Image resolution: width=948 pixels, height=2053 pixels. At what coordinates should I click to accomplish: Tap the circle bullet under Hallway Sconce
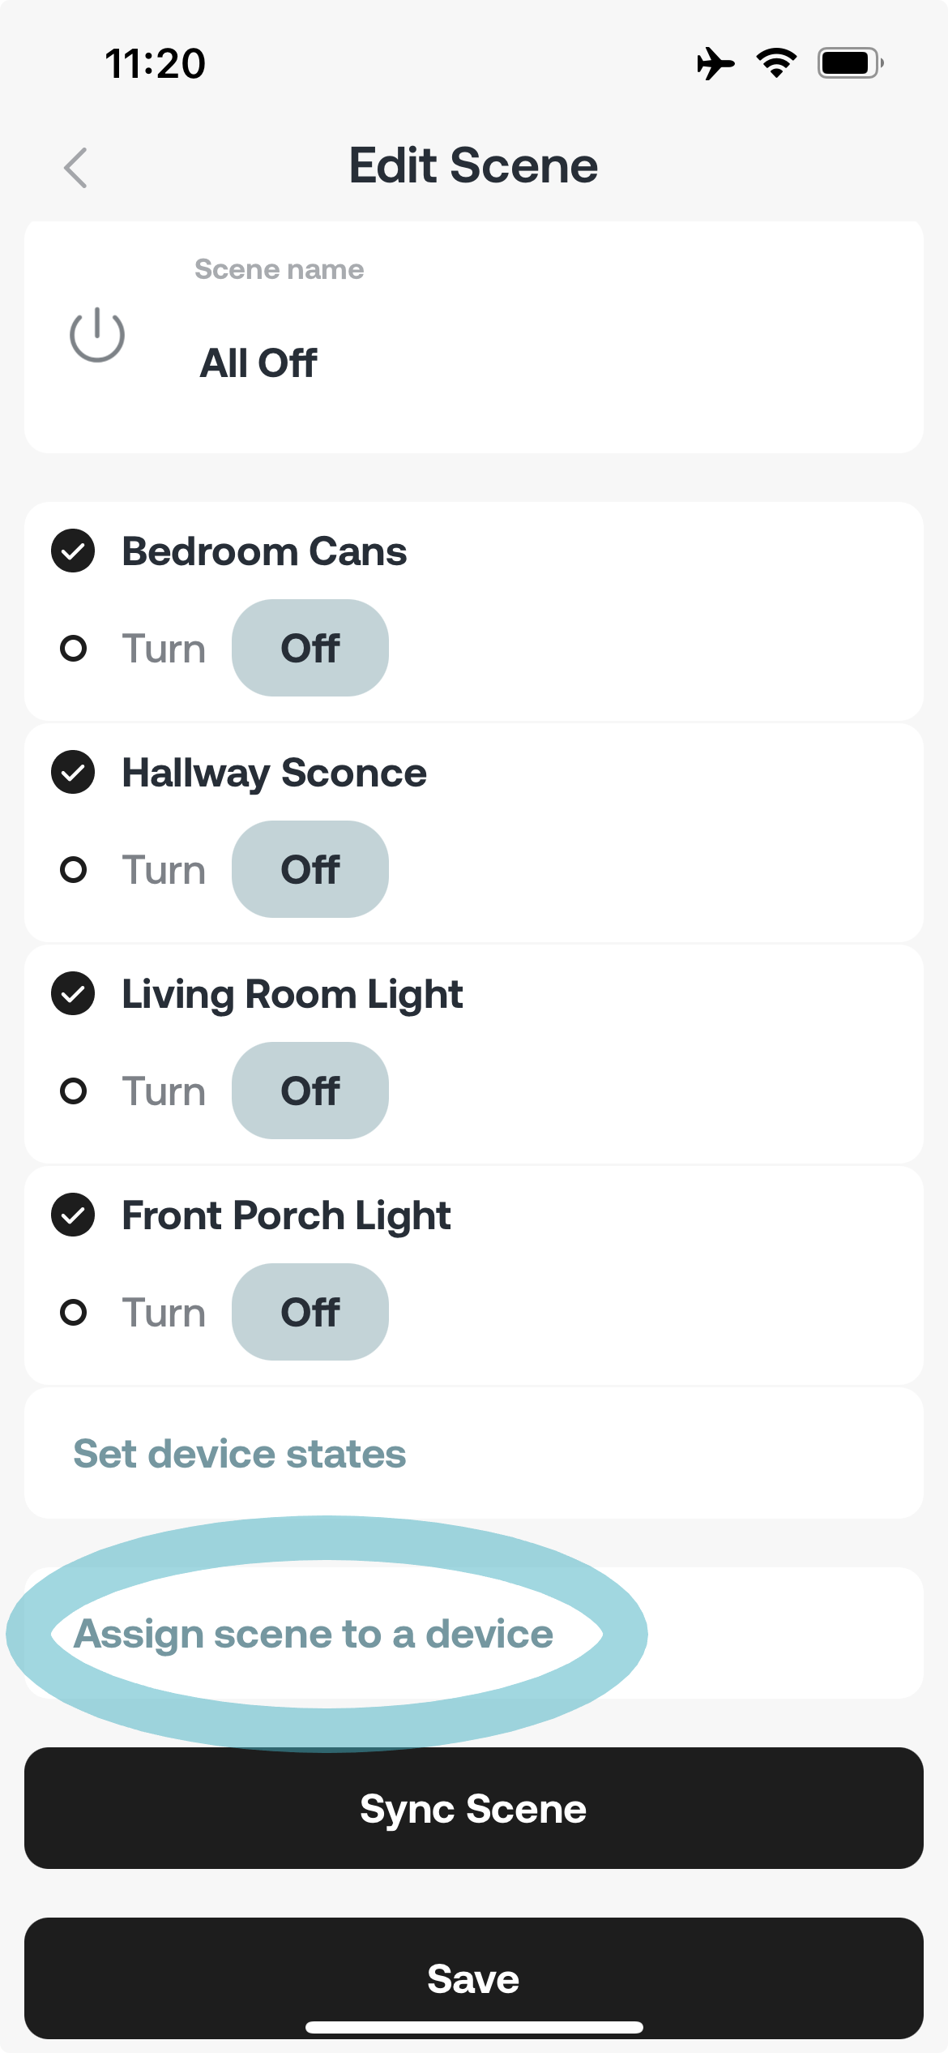coord(74,870)
